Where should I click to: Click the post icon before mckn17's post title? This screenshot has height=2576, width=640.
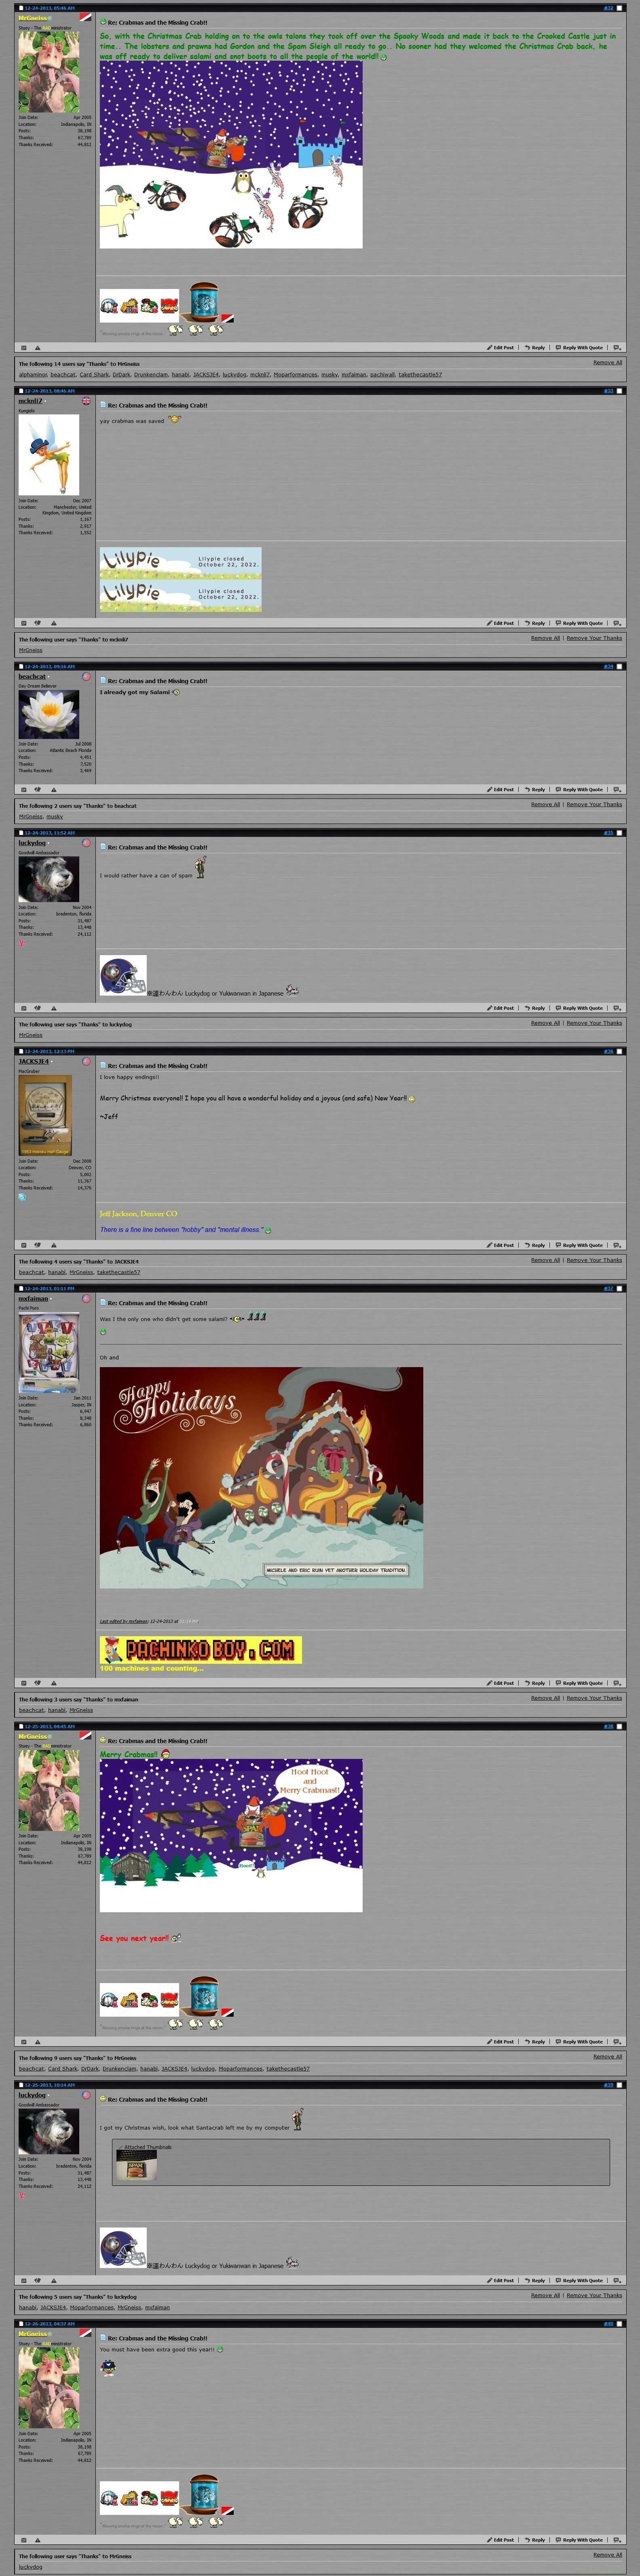tap(103, 405)
